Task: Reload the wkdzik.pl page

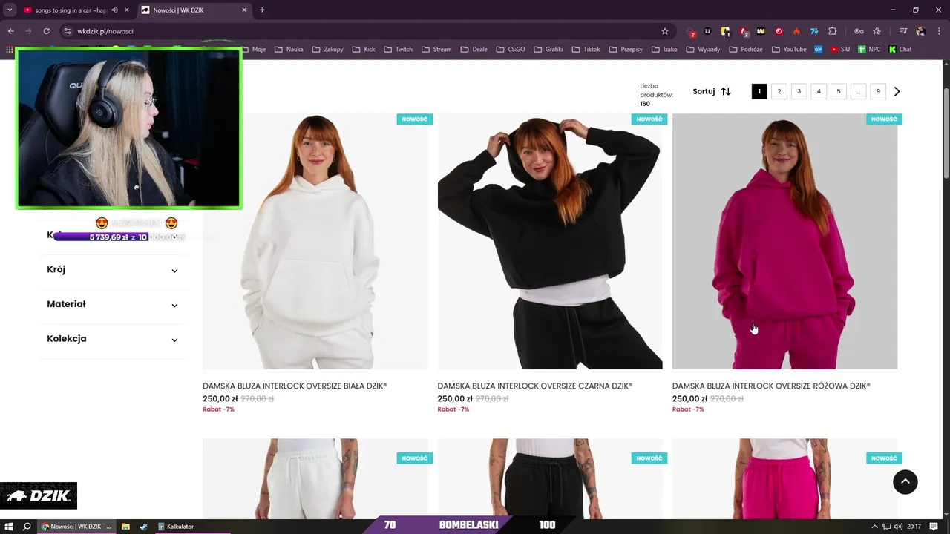Action: [46, 31]
